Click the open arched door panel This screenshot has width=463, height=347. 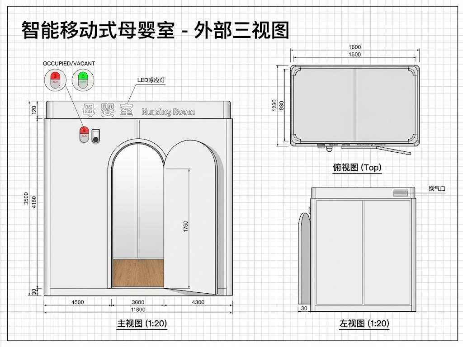pyautogui.click(x=191, y=217)
